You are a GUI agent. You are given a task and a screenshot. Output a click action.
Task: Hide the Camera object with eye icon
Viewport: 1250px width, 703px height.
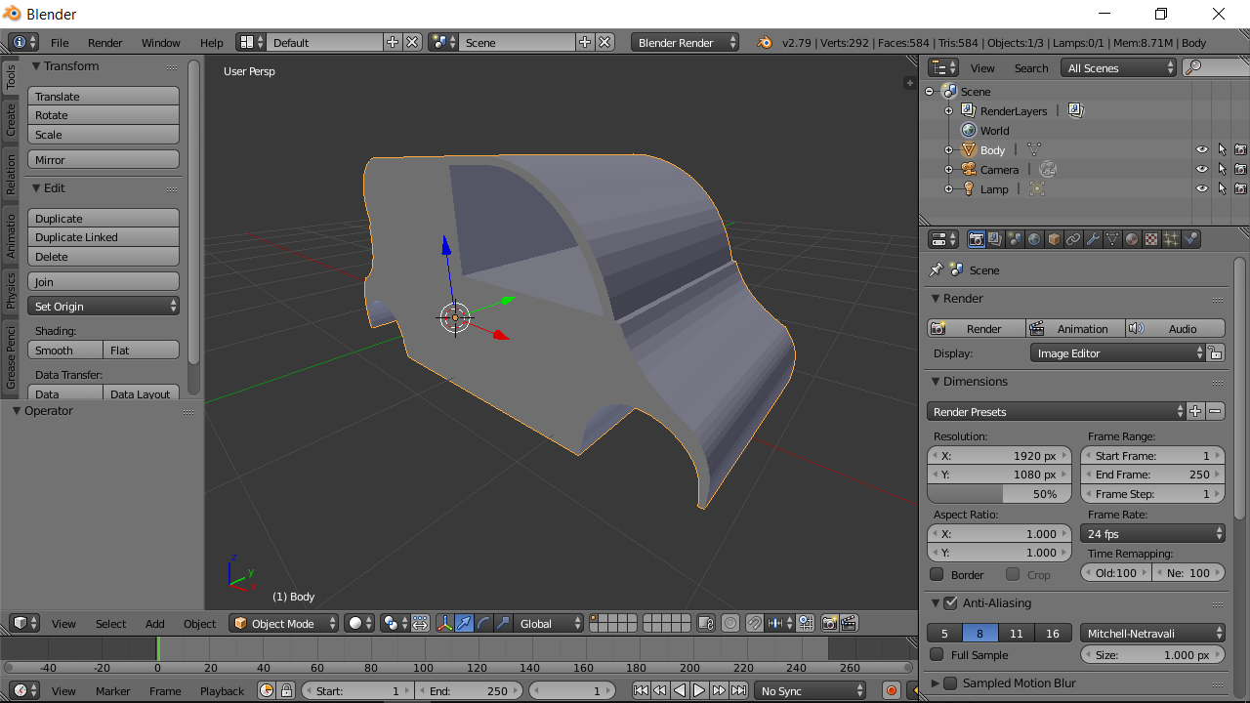click(x=1202, y=169)
